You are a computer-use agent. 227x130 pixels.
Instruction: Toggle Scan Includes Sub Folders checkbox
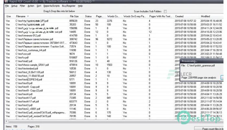click(165, 11)
